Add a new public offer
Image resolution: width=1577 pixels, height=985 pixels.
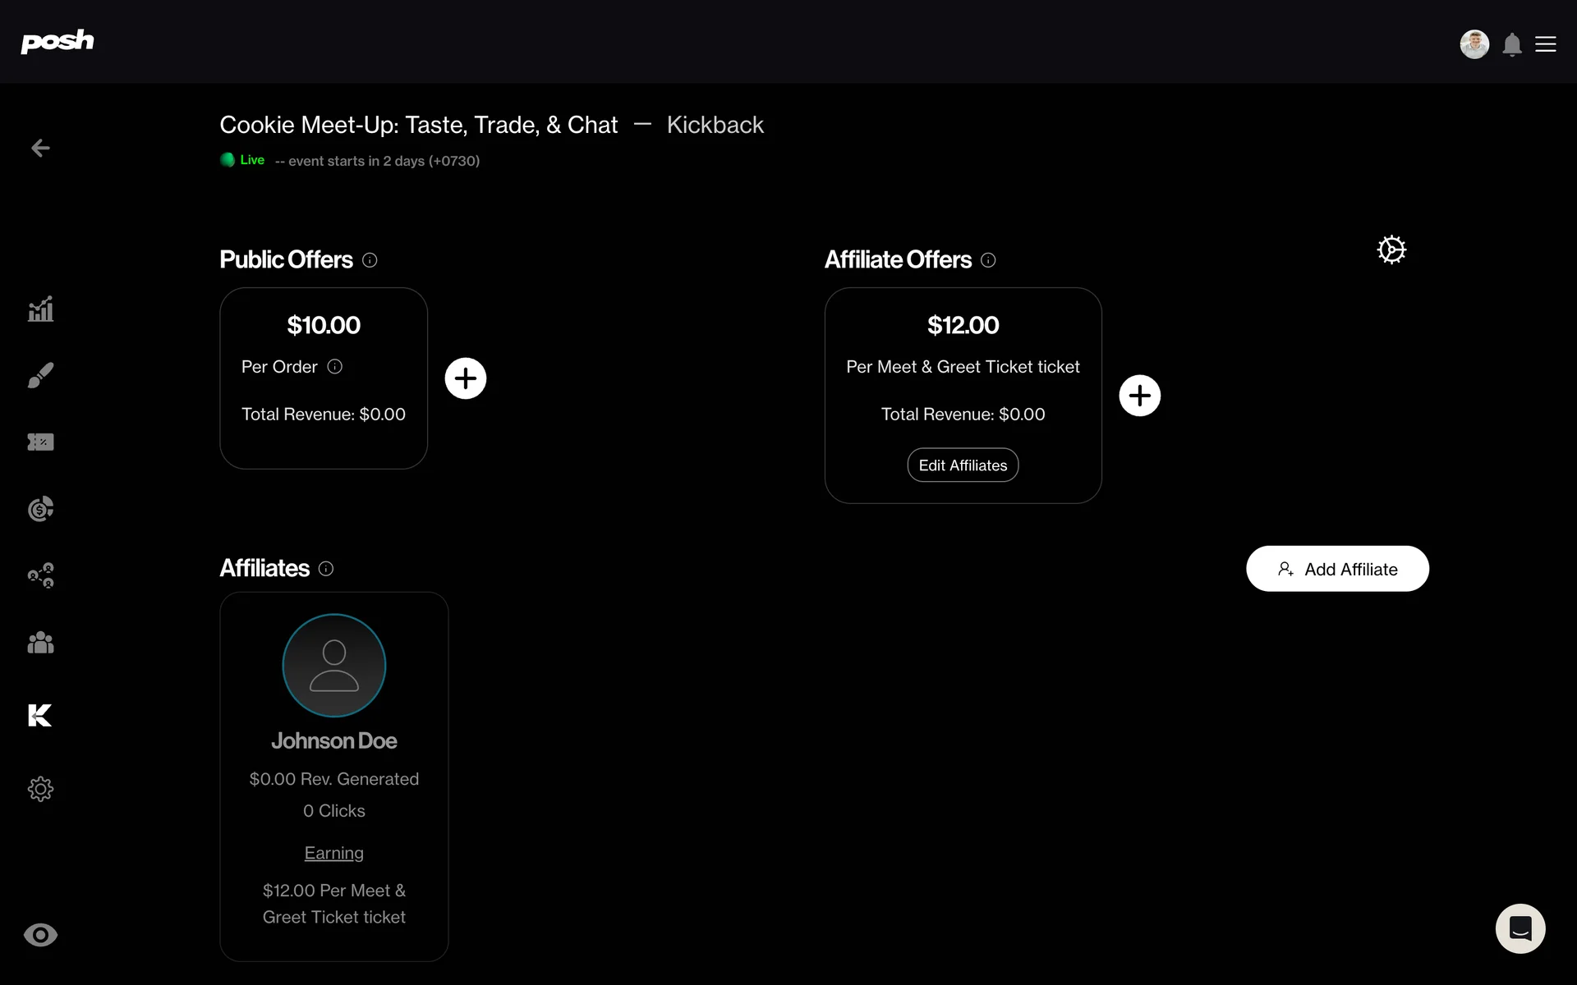[x=466, y=378]
